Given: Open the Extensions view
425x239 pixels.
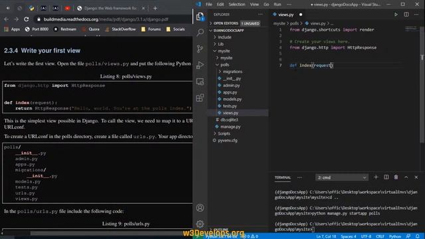Looking at the screenshot, I should (200, 98).
